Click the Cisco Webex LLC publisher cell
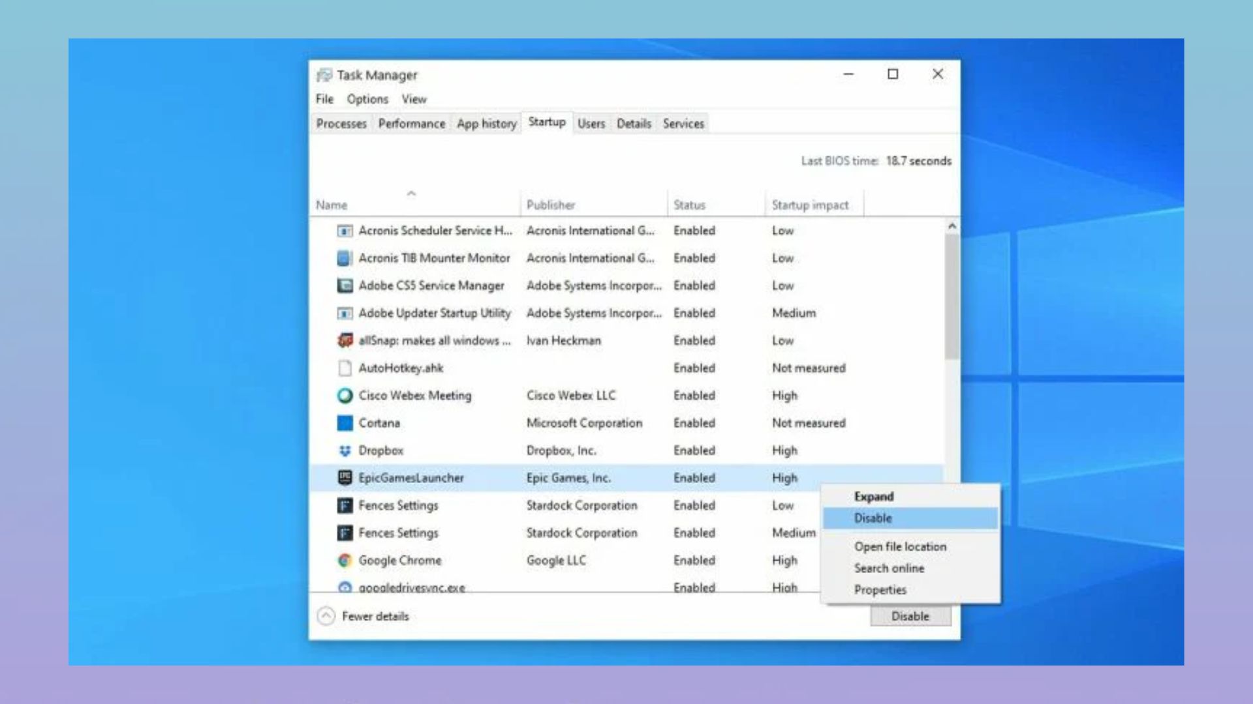 (571, 396)
